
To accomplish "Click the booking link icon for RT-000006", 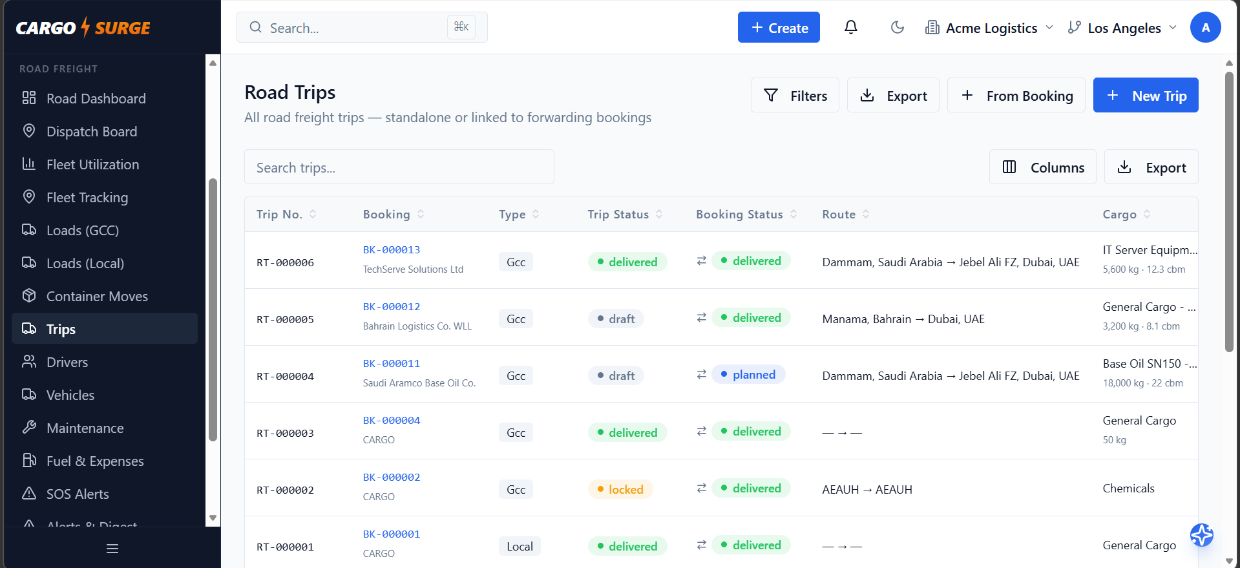I will pyautogui.click(x=702, y=260).
